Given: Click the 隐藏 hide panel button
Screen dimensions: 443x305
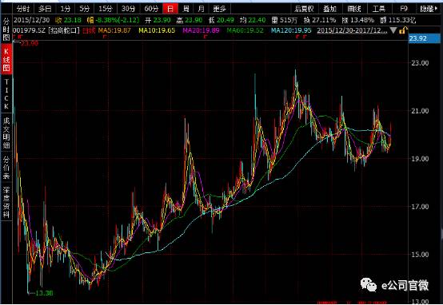Looking at the screenshot, I should point(429,9).
